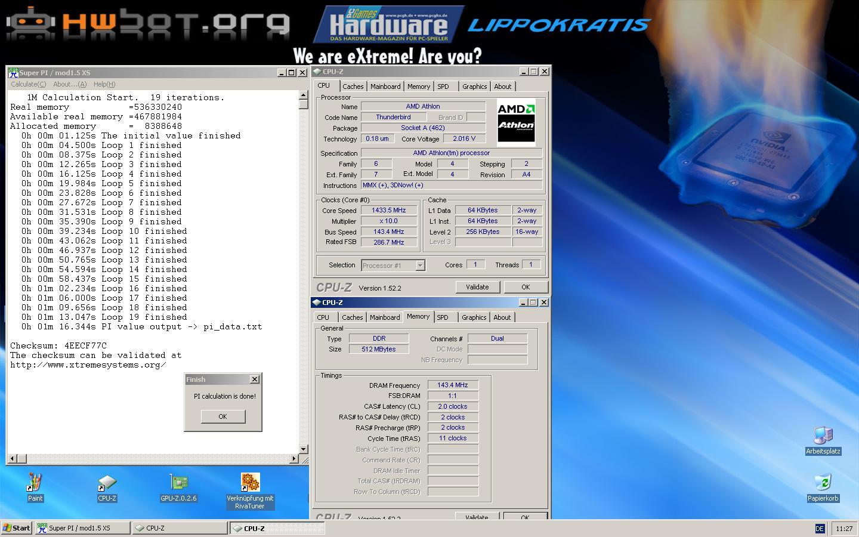Click the Rated FSB 286.7 MHz field
The width and height of the screenshot is (859, 537).
pyautogui.click(x=389, y=242)
